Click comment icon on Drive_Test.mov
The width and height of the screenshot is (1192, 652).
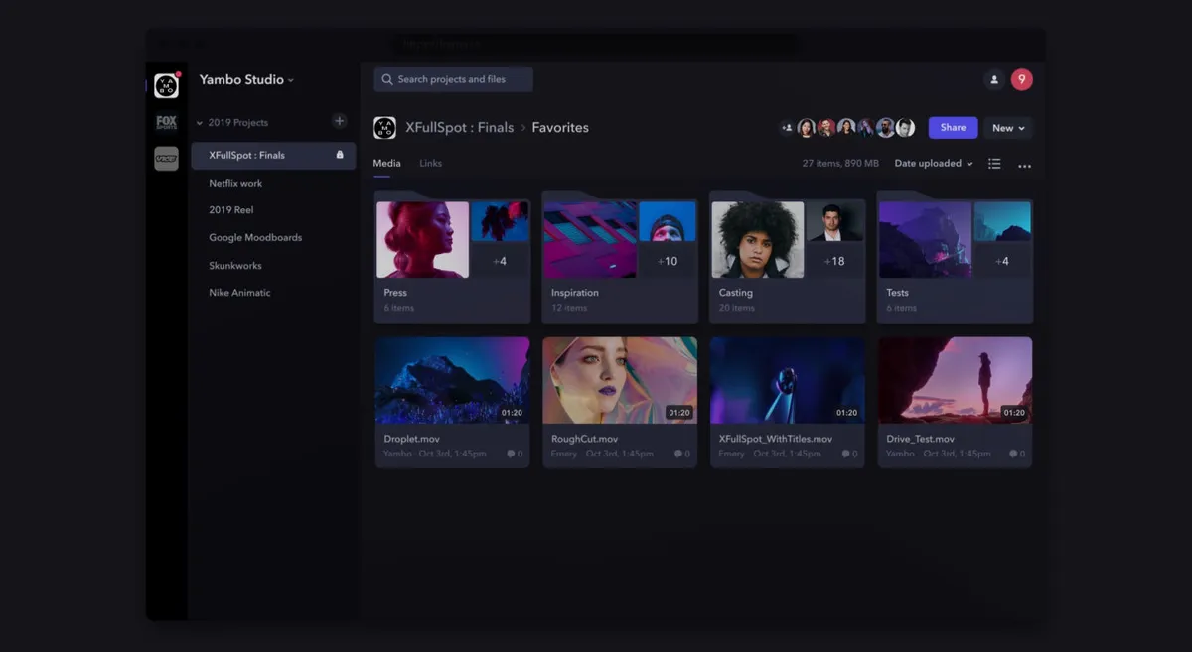tap(1013, 454)
